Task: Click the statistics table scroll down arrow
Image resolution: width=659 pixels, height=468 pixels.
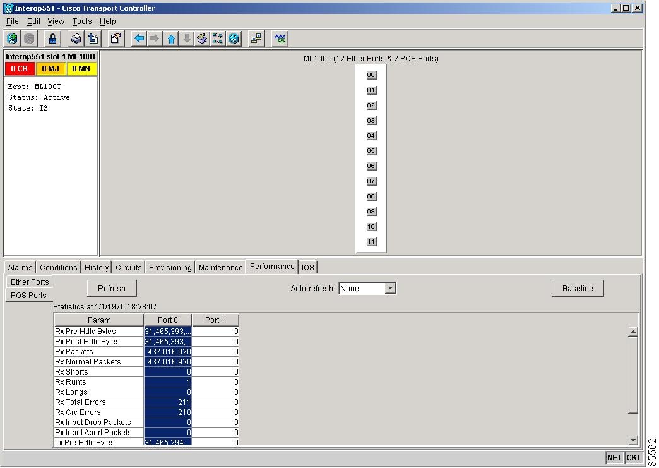Action: (x=633, y=440)
